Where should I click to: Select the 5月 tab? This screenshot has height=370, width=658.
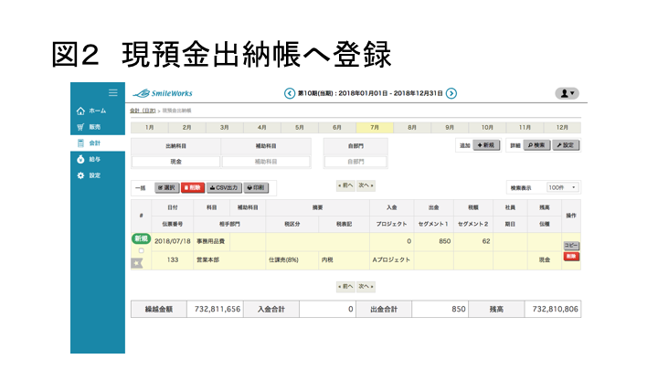[300, 128]
